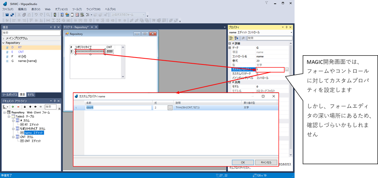Click the move-down arrow in Document Outline
The image size is (378, 178).
[x=25, y=107]
